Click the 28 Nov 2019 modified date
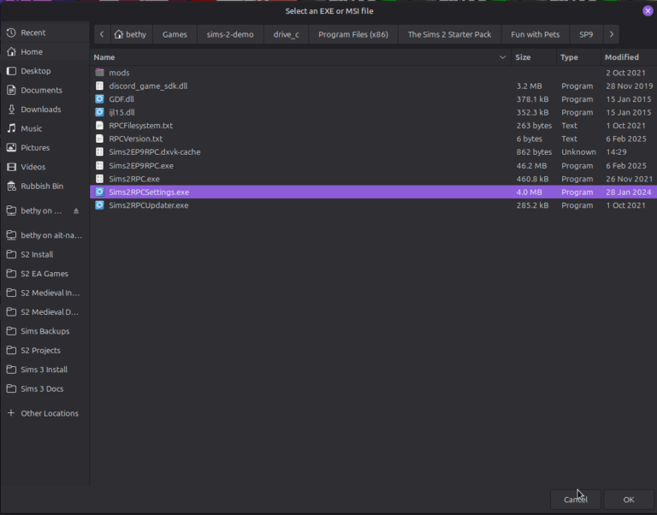 click(x=630, y=86)
